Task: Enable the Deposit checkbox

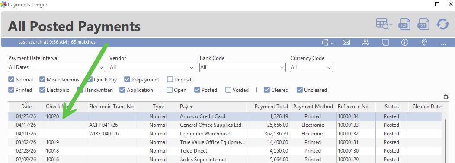Action: point(170,80)
